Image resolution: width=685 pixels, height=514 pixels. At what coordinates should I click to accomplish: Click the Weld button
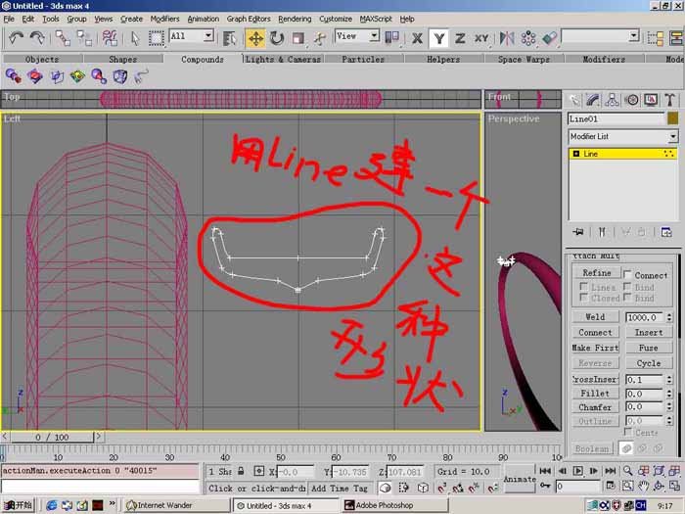[595, 316]
